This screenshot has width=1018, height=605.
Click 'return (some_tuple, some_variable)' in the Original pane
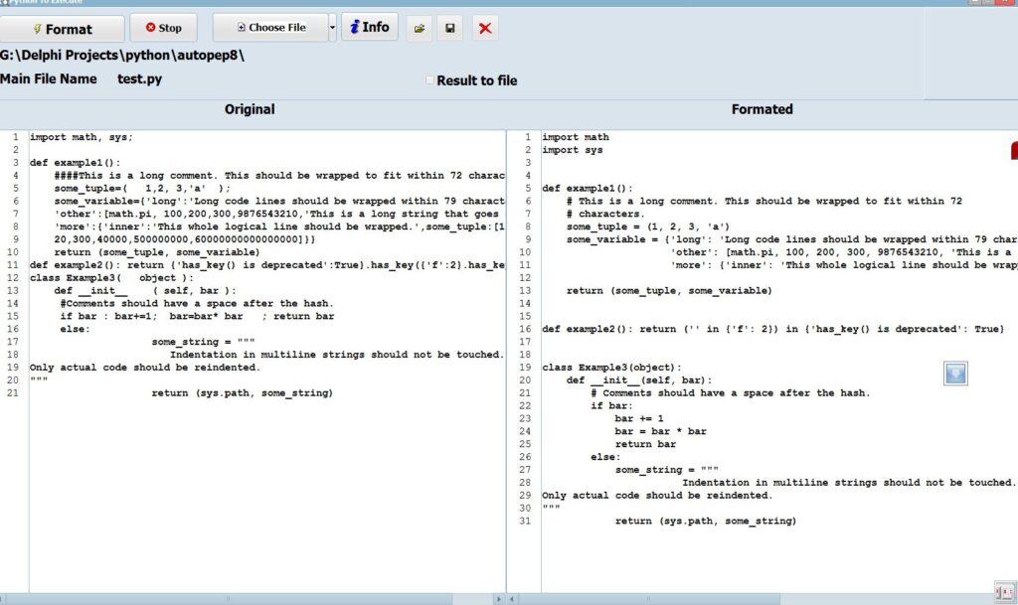157,252
